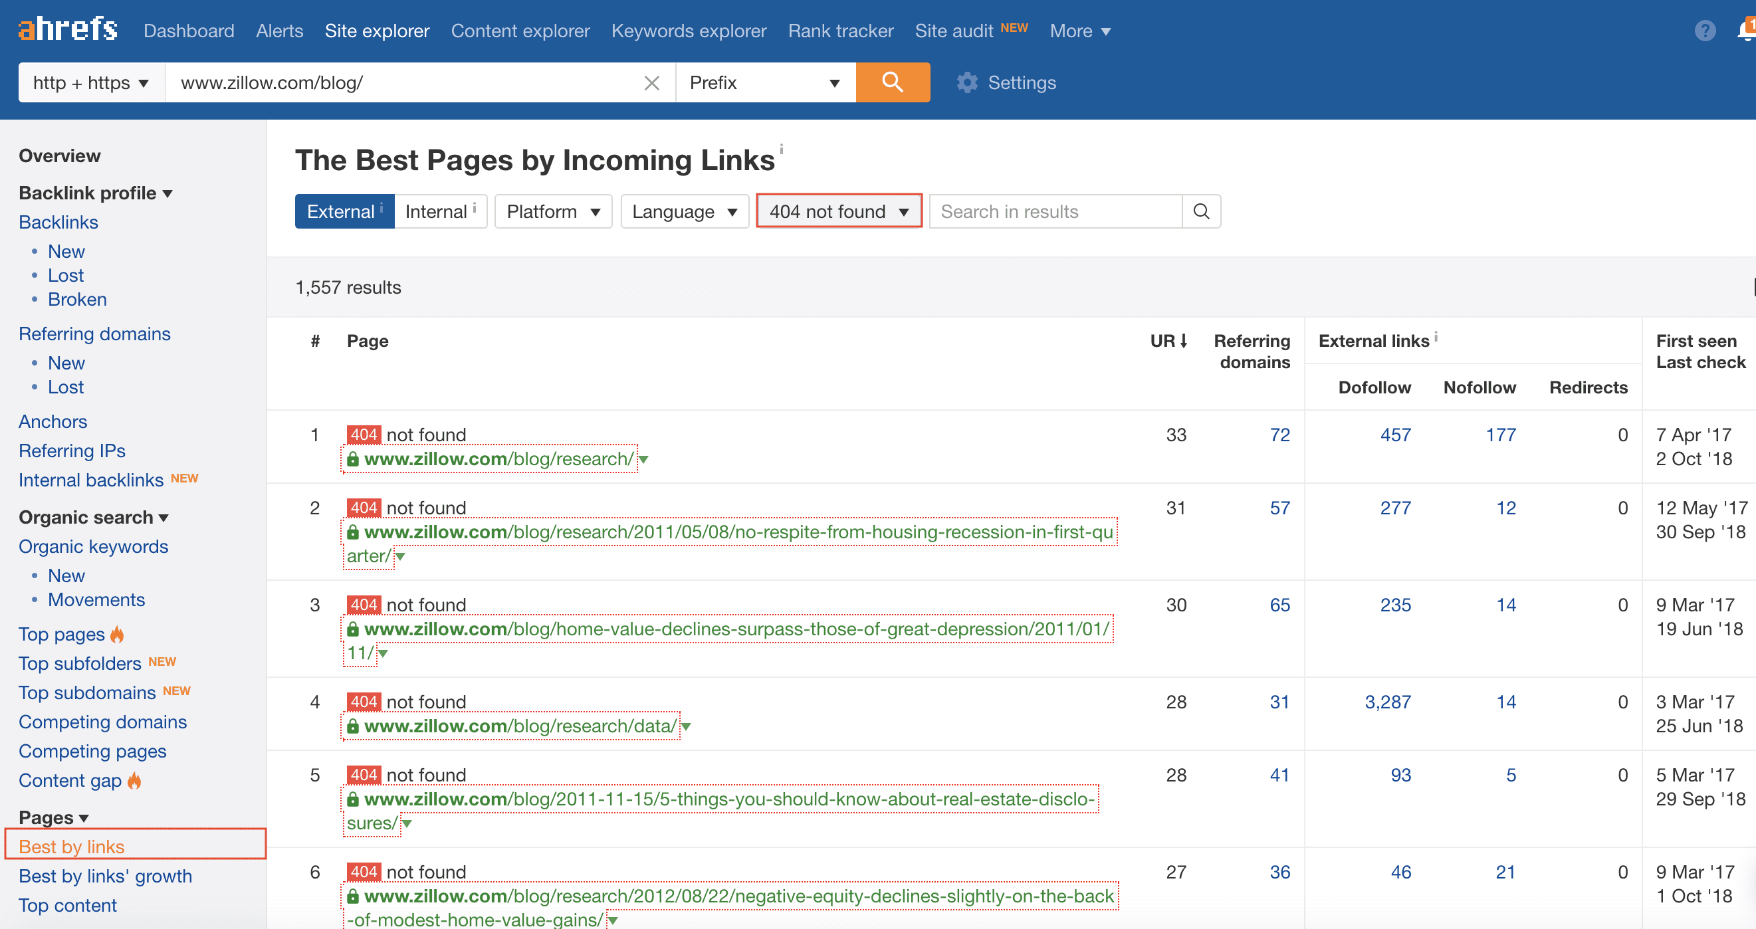1756x929 pixels.
Task: Open the Prefix mode dropdown
Action: point(766,82)
